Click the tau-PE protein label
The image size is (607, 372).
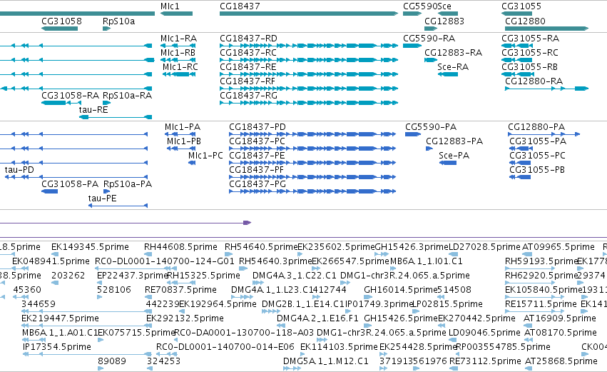pos(102,198)
